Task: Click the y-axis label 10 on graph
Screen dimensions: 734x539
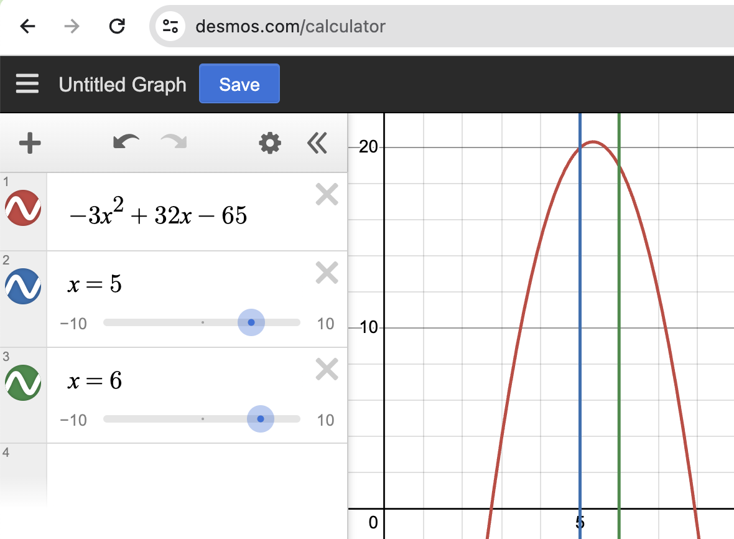Action: (368, 327)
